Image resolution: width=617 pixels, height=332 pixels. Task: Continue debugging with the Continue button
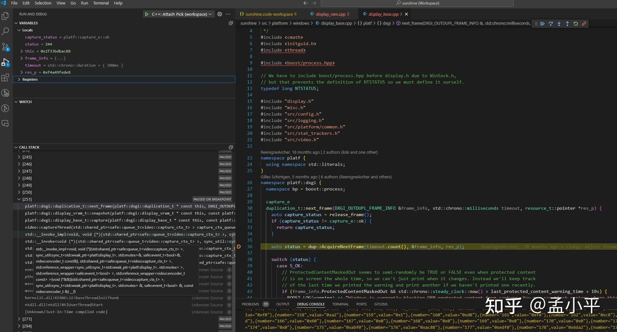[542, 24]
